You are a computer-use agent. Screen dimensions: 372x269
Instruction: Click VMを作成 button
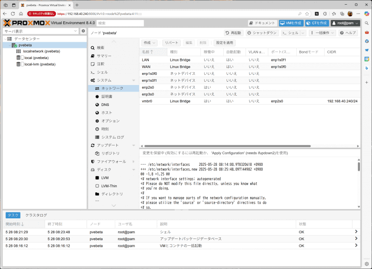(291, 23)
